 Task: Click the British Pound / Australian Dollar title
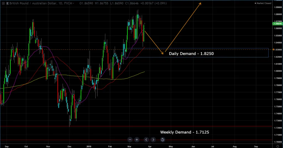33,3
